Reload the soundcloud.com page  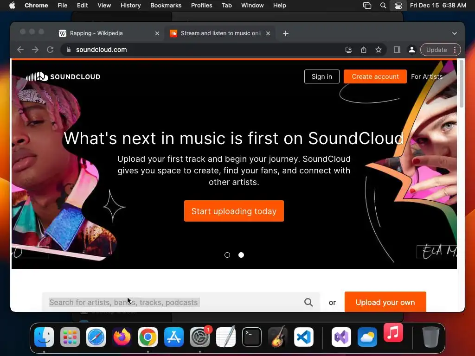[50, 50]
